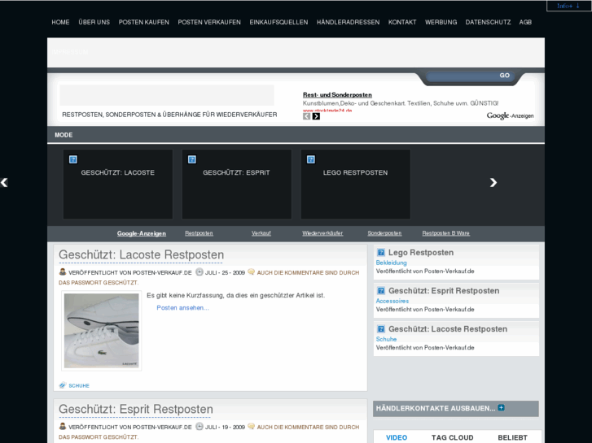Show previous ad with left arrow icon

[306, 116]
